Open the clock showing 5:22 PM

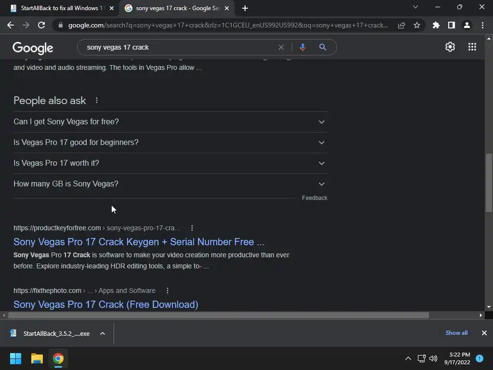click(x=457, y=358)
